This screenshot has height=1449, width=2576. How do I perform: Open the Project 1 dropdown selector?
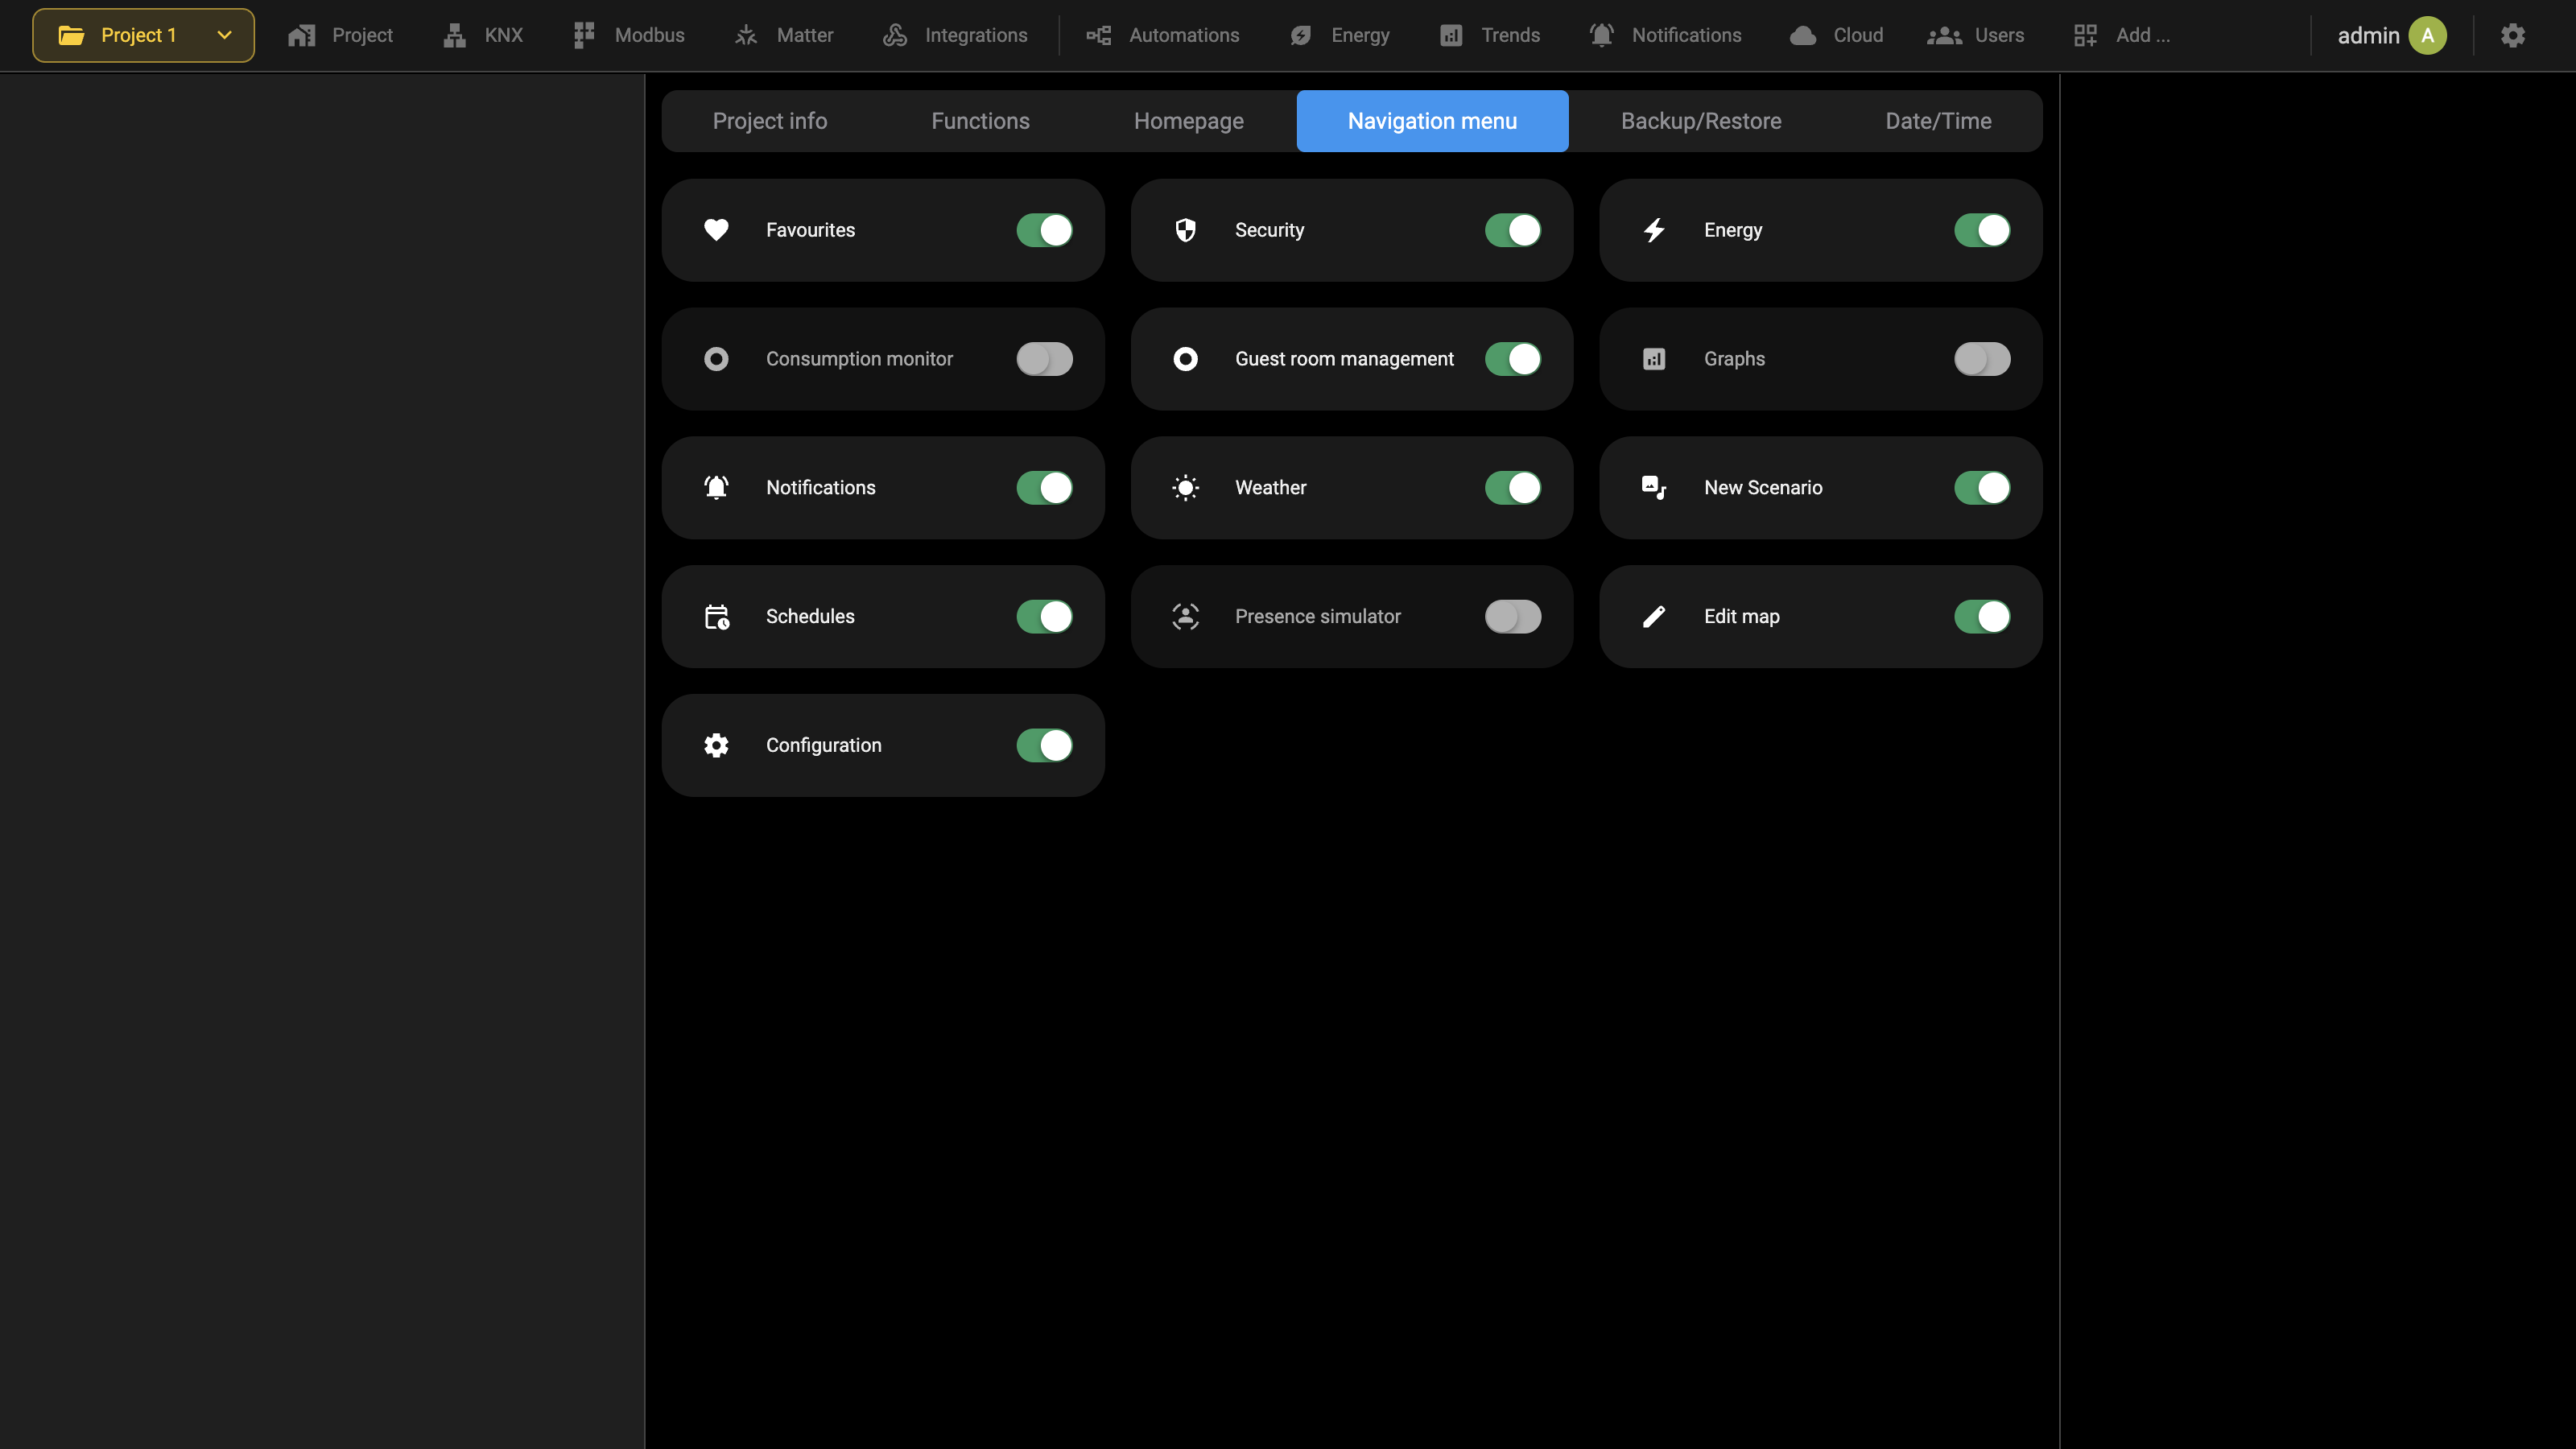[143, 35]
